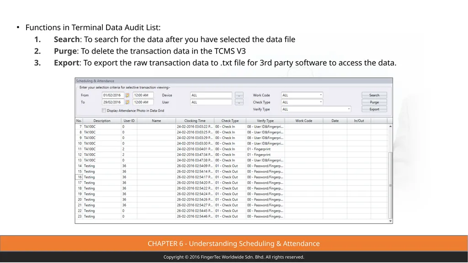Select row 7 TA100C

[x=231, y=127]
